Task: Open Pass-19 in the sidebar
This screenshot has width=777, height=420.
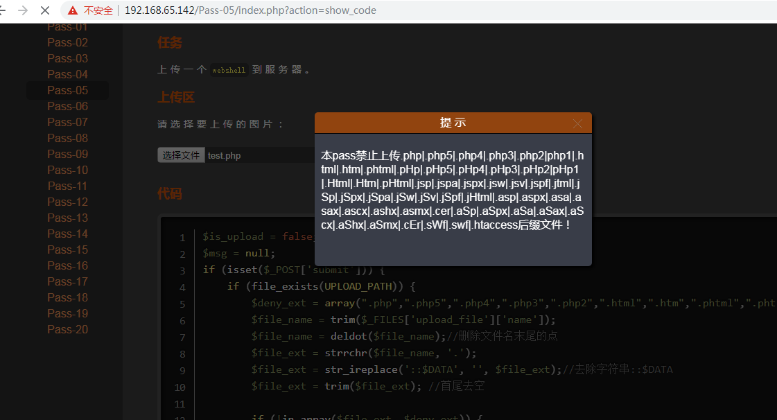Action: 67,313
